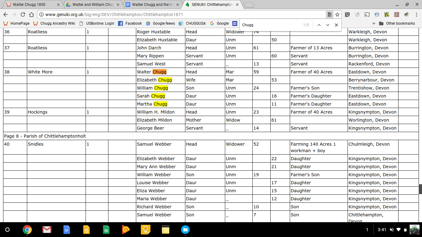The height and width of the screenshot is (237, 422).
Task: Open the Chugg Ancestry Wiki bookmark
Action: pyautogui.click(x=54, y=23)
